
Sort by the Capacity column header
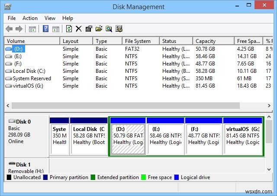(x=213, y=41)
